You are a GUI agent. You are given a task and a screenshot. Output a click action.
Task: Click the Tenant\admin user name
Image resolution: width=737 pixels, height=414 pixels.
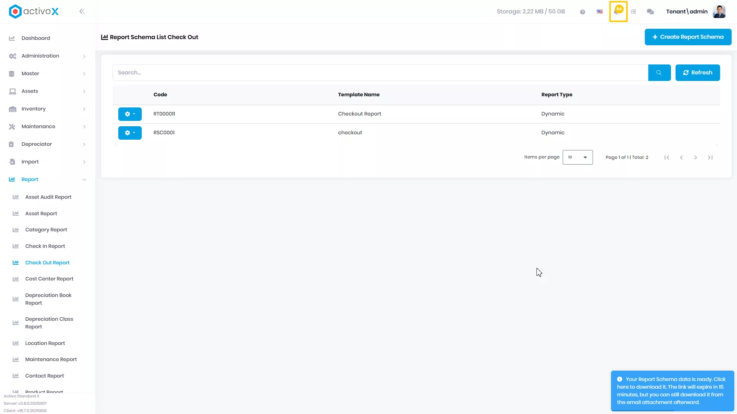(687, 12)
